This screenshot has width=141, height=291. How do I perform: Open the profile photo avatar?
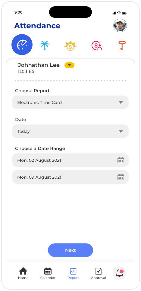click(x=120, y=26)
